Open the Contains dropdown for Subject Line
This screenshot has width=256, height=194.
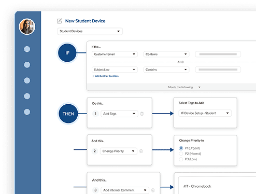(166, 70)
